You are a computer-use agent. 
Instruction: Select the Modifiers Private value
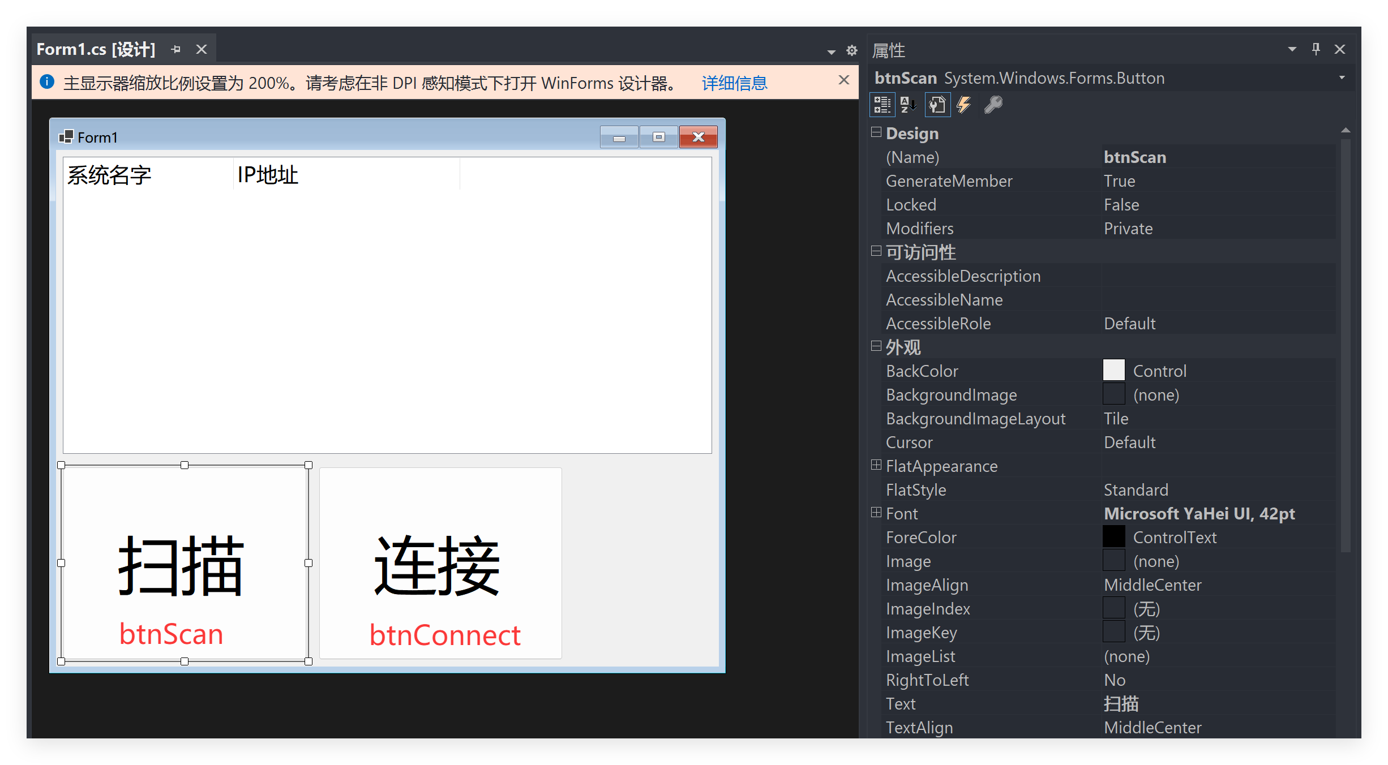(1218, 228)
